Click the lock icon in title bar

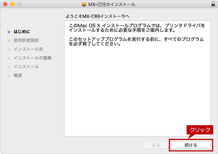click(x=213, y=4)
